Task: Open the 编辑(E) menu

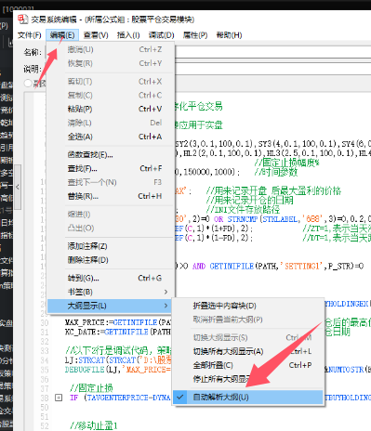Action: pos(62,35)
